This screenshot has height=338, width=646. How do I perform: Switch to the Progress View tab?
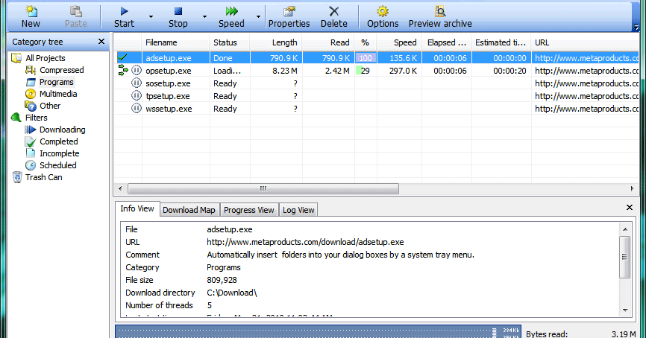[249, 210]
